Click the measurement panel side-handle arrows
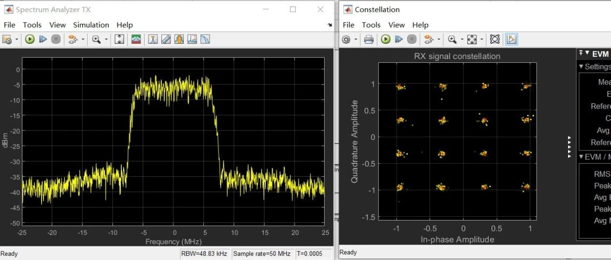 [569, 147]
